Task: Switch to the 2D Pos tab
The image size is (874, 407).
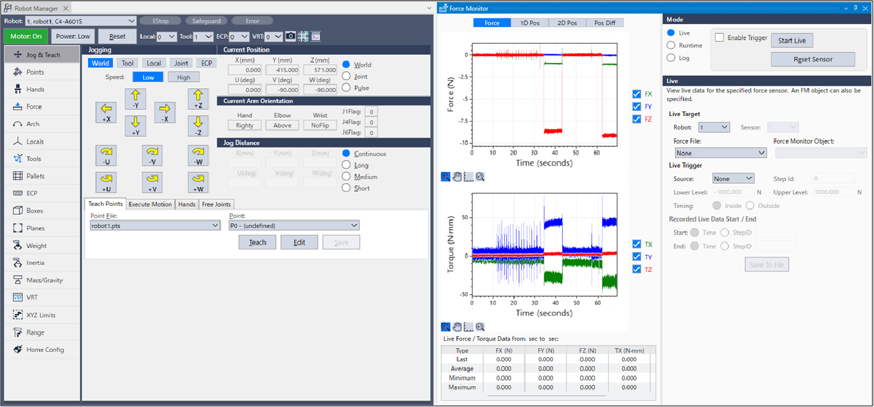Action: (x=567, y=23)
